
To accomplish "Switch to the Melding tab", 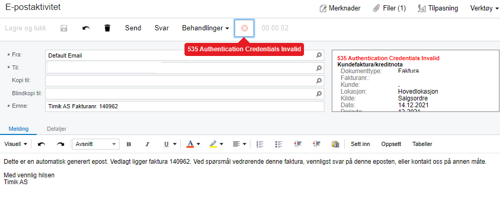I will point(18,129).
